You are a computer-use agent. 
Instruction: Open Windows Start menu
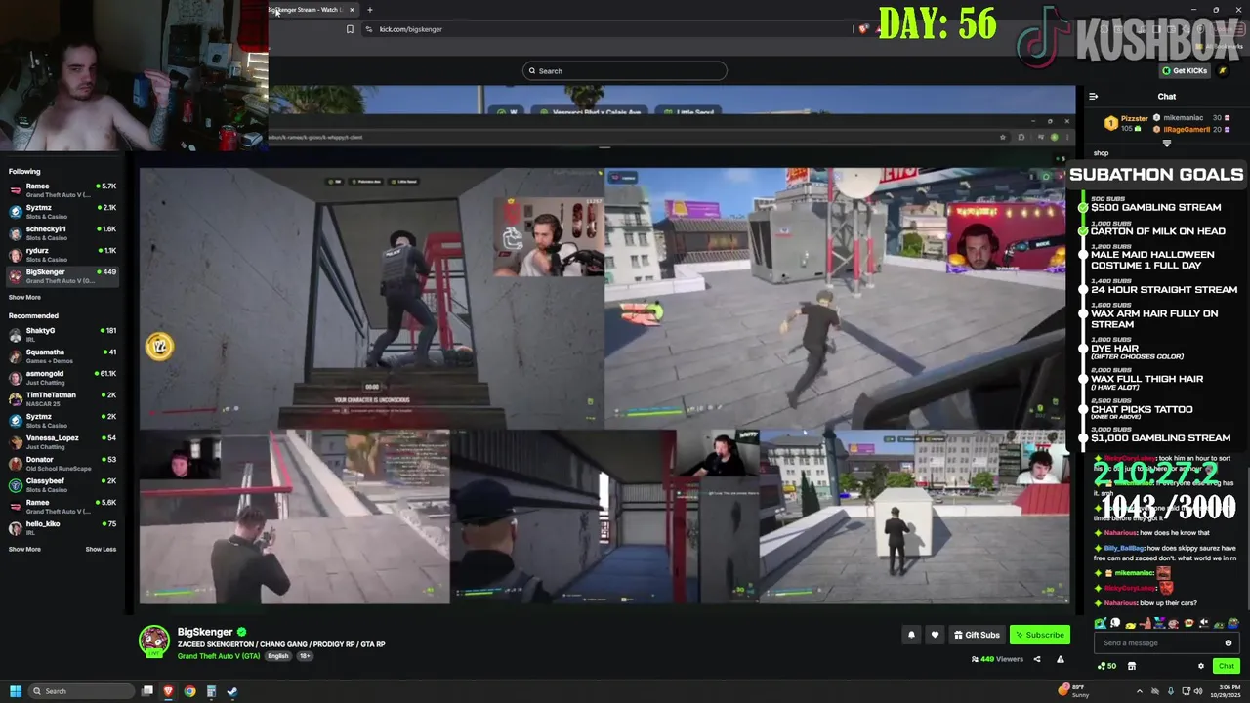coord(15,691)
